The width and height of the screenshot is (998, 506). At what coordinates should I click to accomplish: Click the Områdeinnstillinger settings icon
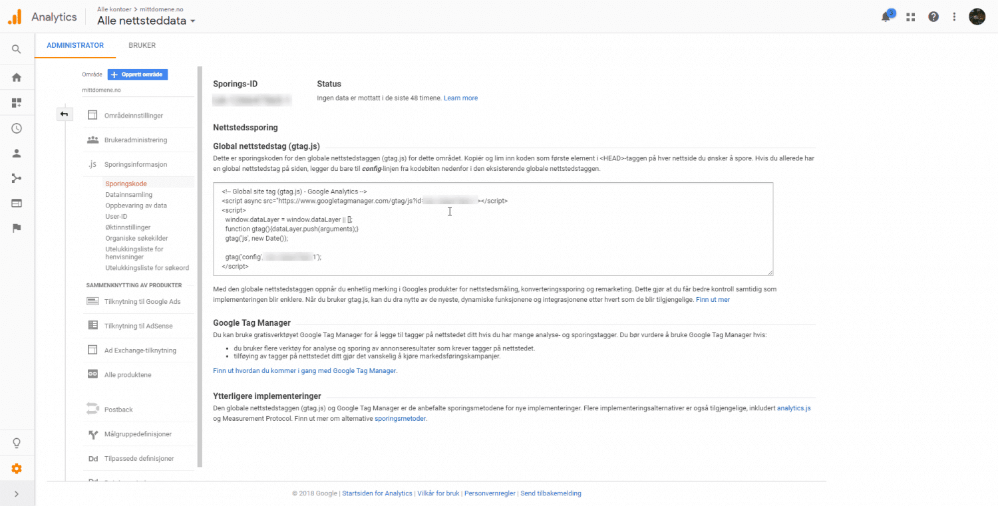(92, 116)
